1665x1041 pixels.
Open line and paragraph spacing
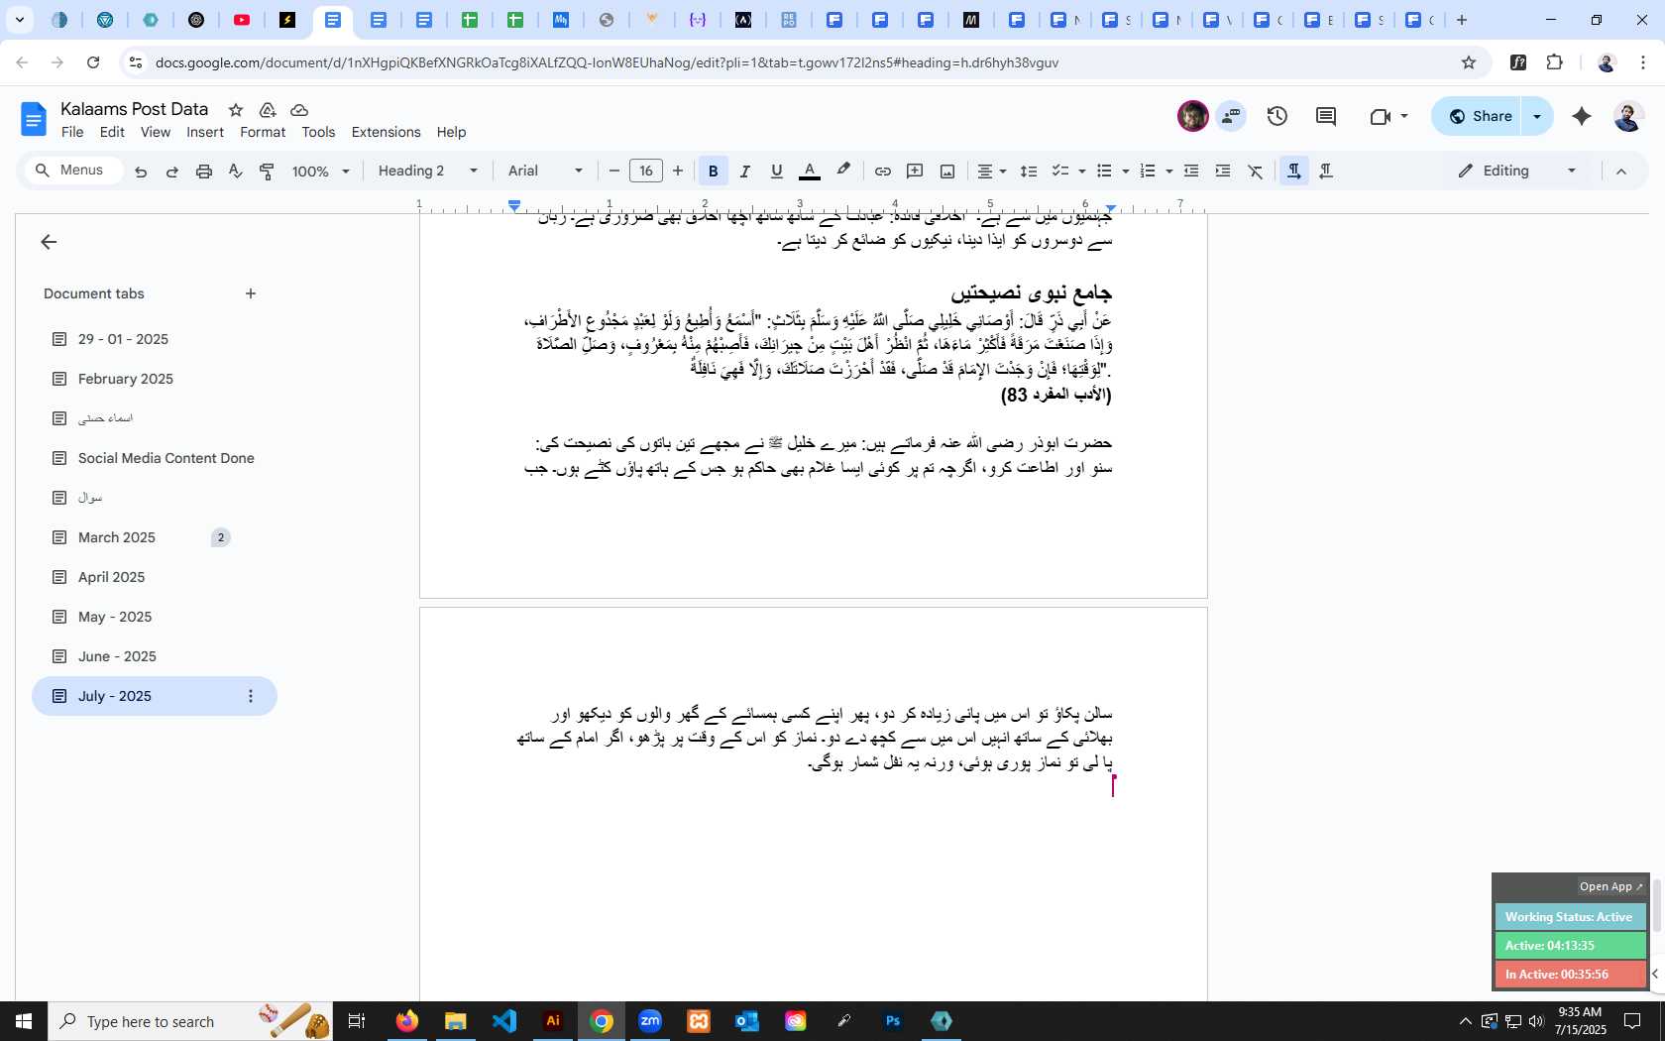[1029, 172]
